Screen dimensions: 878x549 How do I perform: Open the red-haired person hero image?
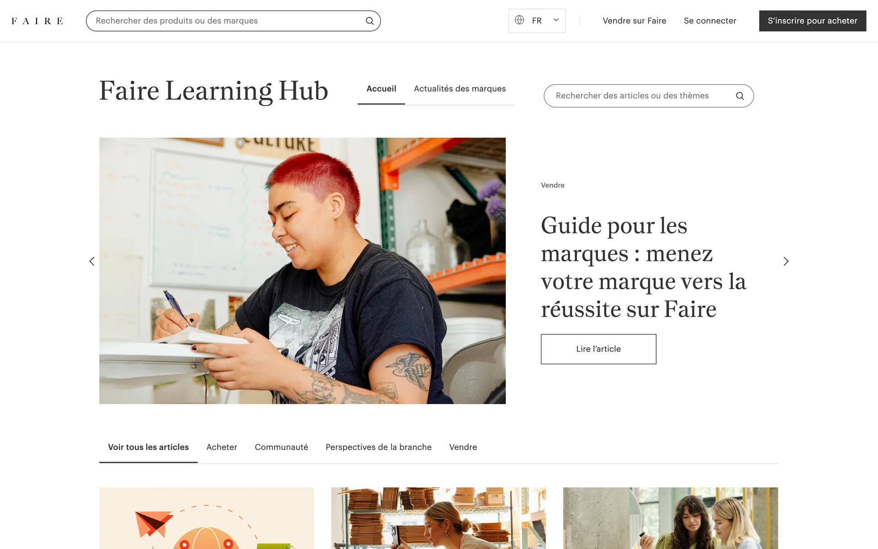click(302, 271)
